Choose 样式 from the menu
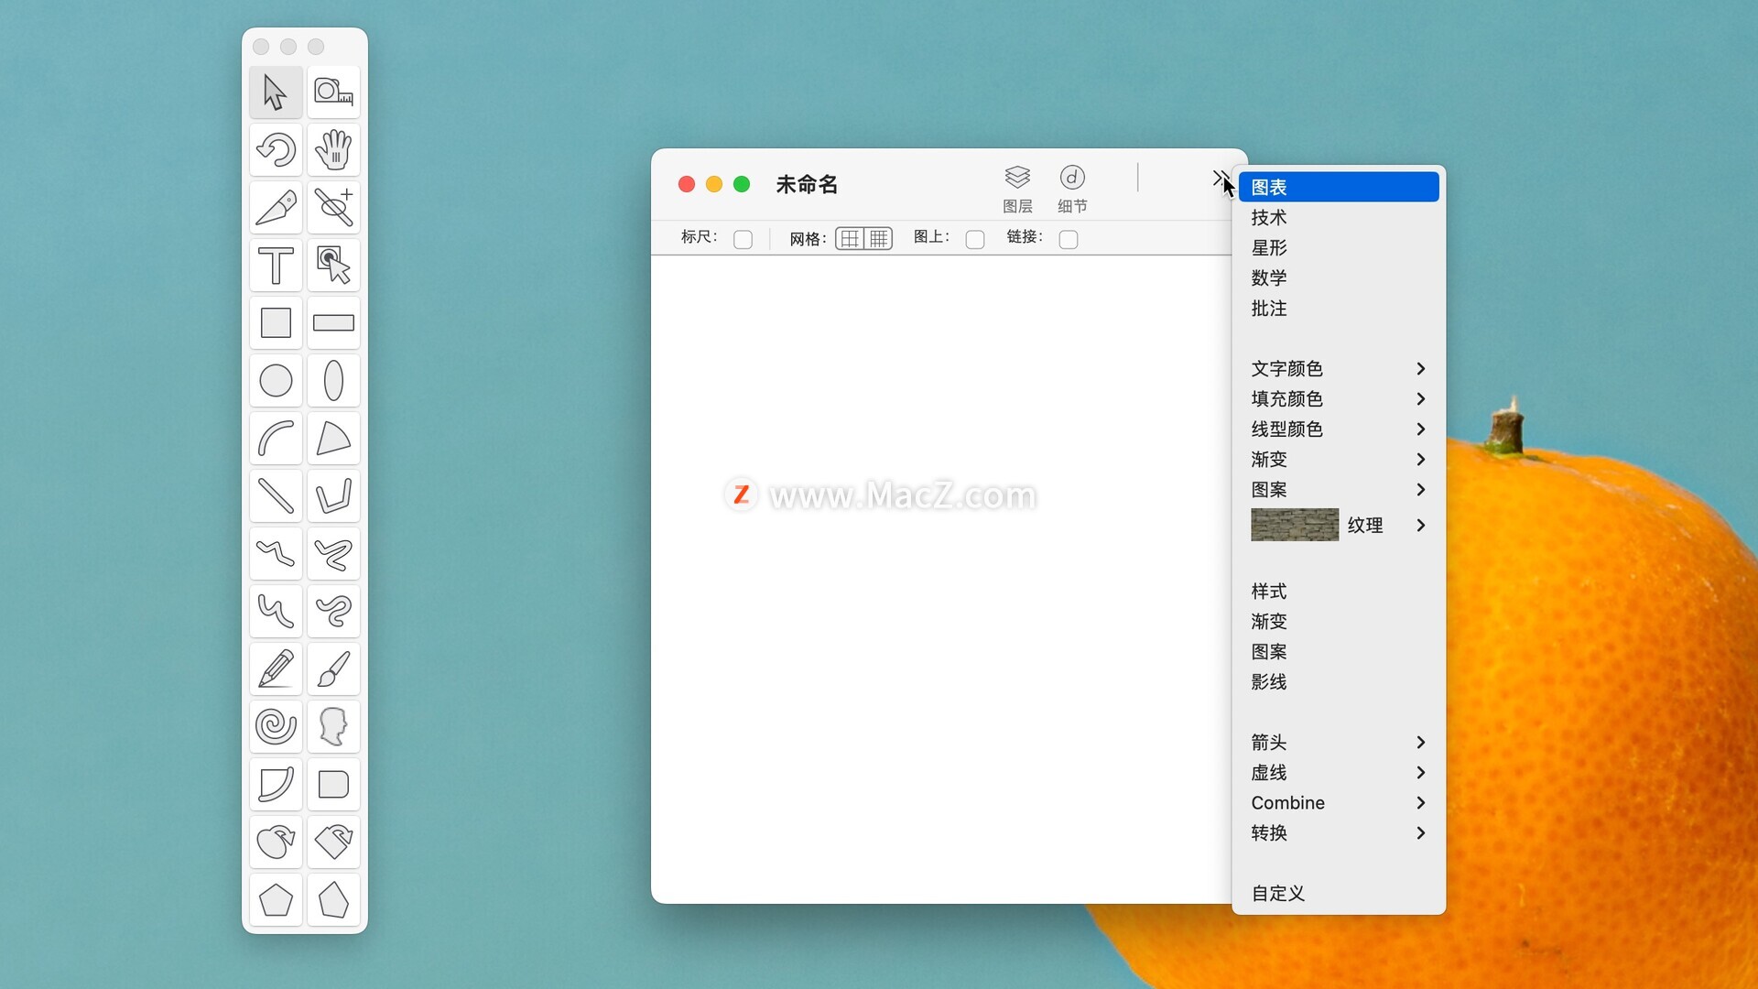This screenshot has width=1758, height=989. (x=1339, y=591)
